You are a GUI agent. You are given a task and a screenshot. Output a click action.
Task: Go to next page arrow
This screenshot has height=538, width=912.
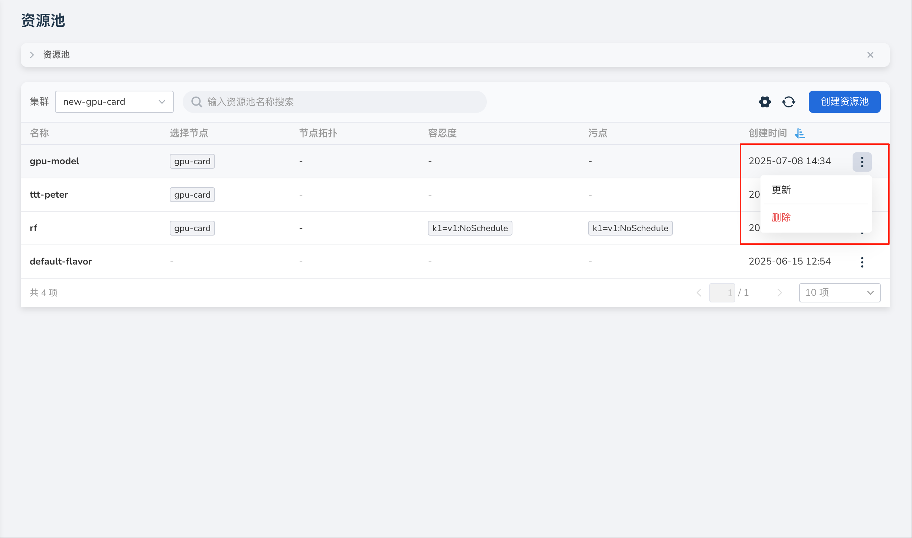(x=779, y=293)
